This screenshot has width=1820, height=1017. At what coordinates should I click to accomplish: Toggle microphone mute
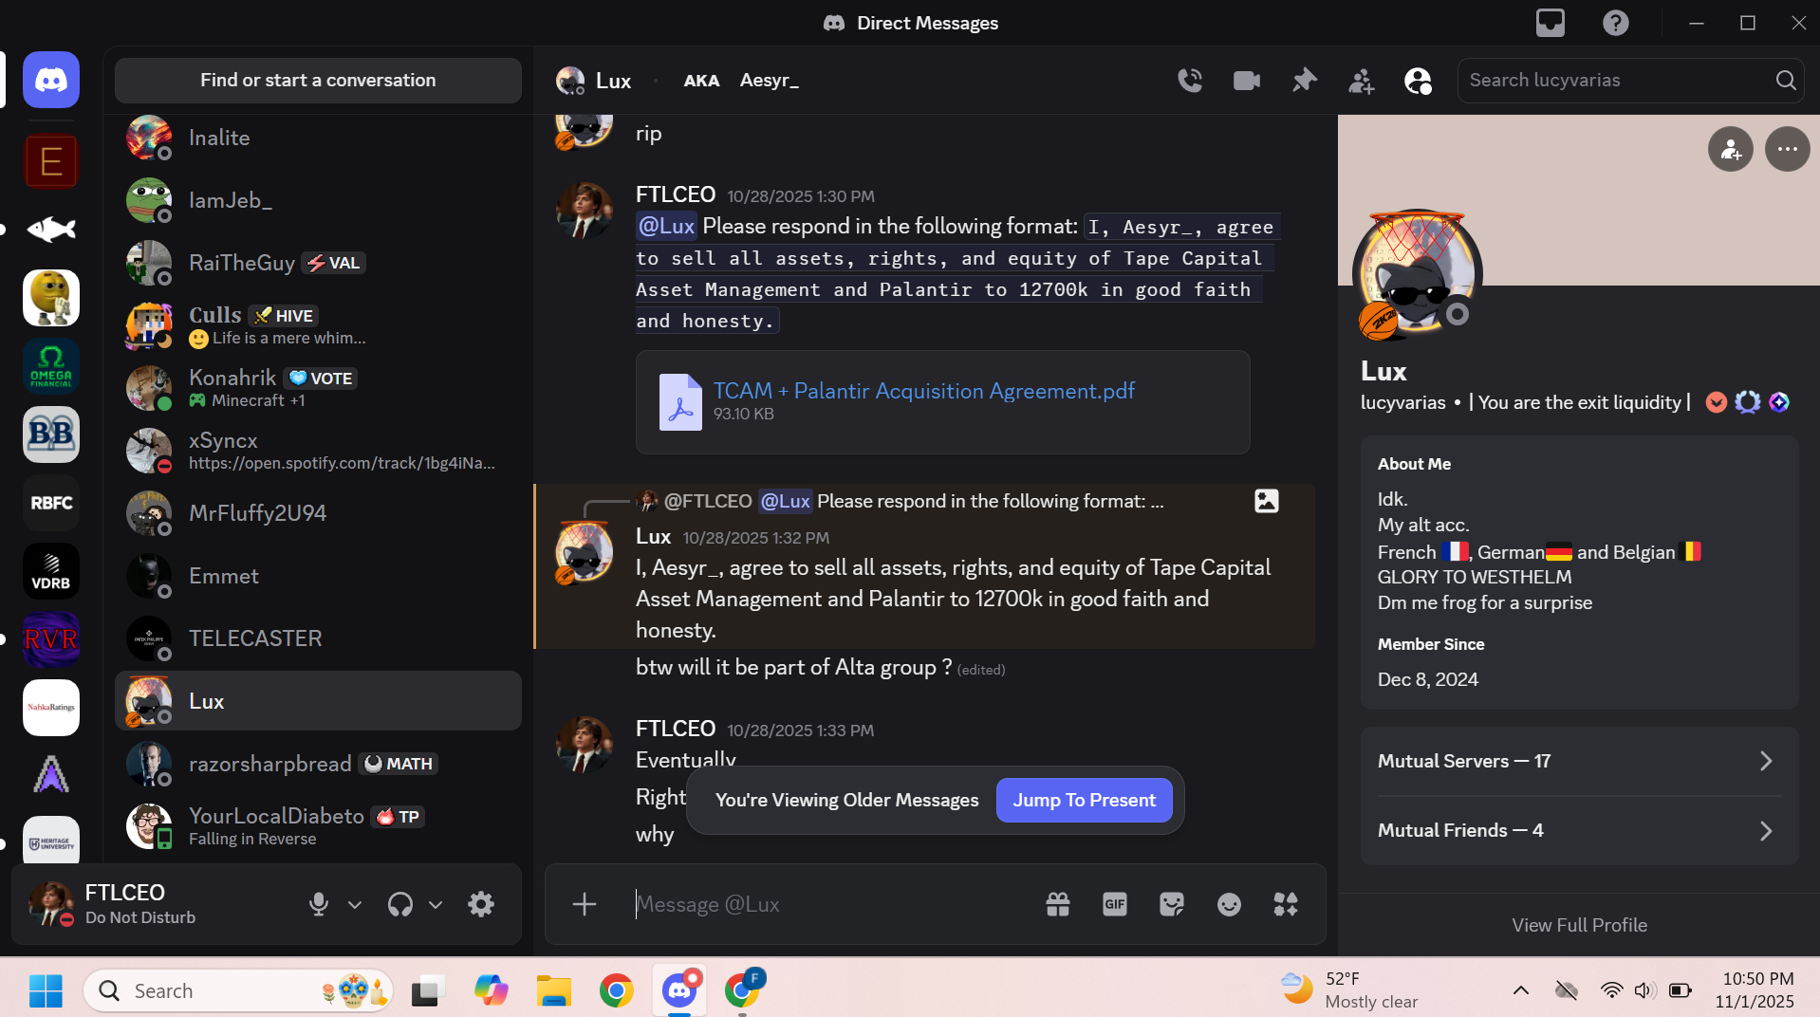coord(319,904)
